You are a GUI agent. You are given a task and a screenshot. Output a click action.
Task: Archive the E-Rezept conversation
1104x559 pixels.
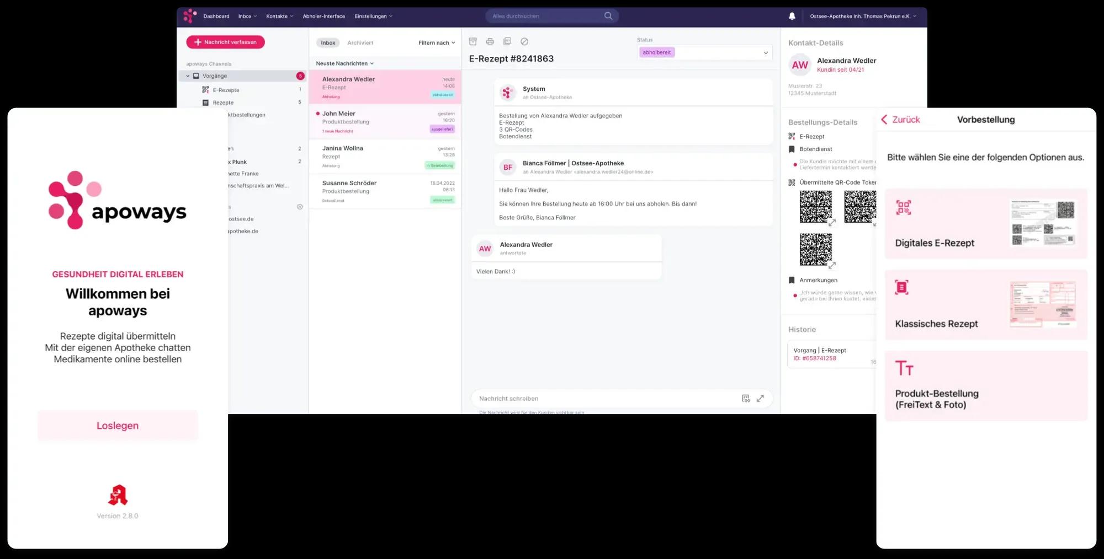tap(473, 41)
